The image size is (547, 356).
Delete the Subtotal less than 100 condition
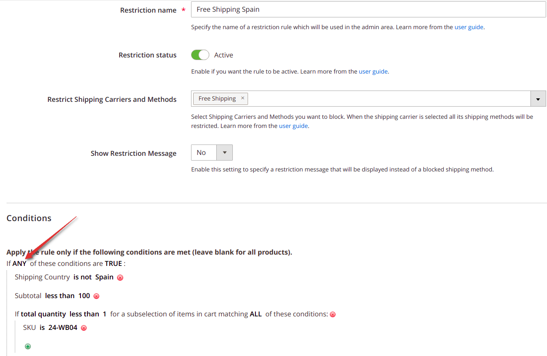[x=97, y=296]
